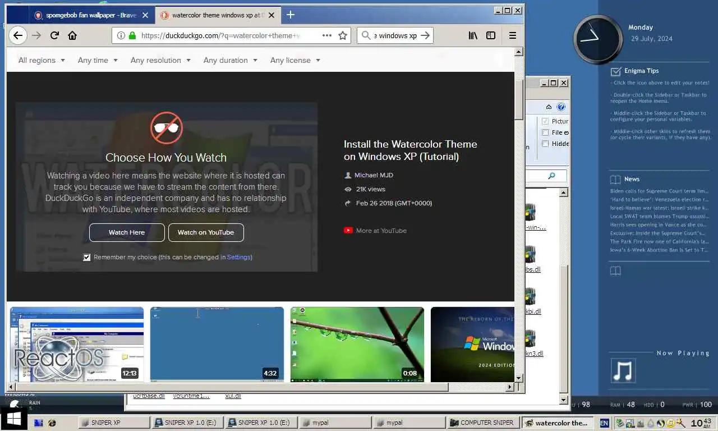The height and width of the screenshot is (431, 718).
Task: Click the site information icon in address bar
Action: (x=121, y=35)
